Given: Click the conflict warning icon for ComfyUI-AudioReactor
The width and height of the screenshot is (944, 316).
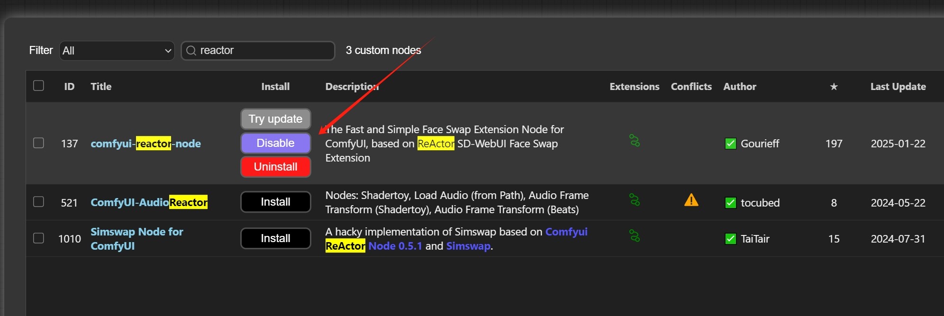Looking at the screenshot, I should coord(691,200).
